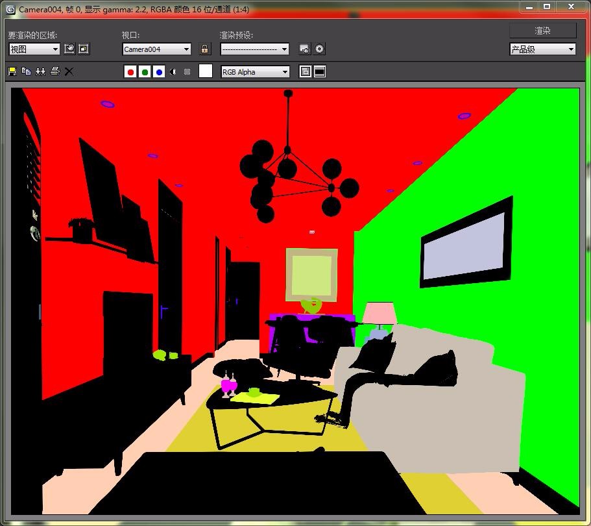
Task: Click the white color swatch
Action: [x=206, y=71]
